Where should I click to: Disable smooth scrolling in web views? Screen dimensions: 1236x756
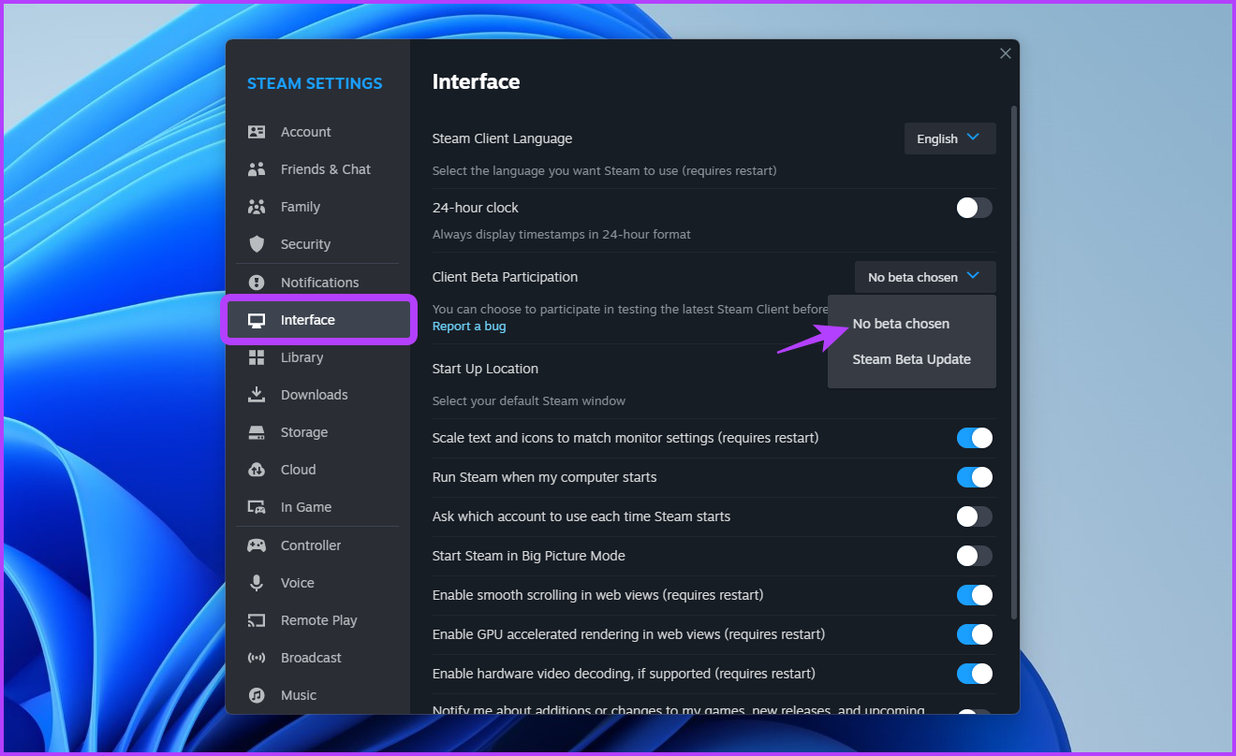click(974, 595)
